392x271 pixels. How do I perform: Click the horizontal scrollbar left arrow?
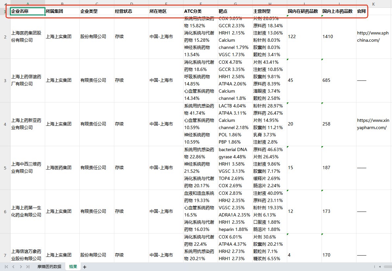coord(380,267)
